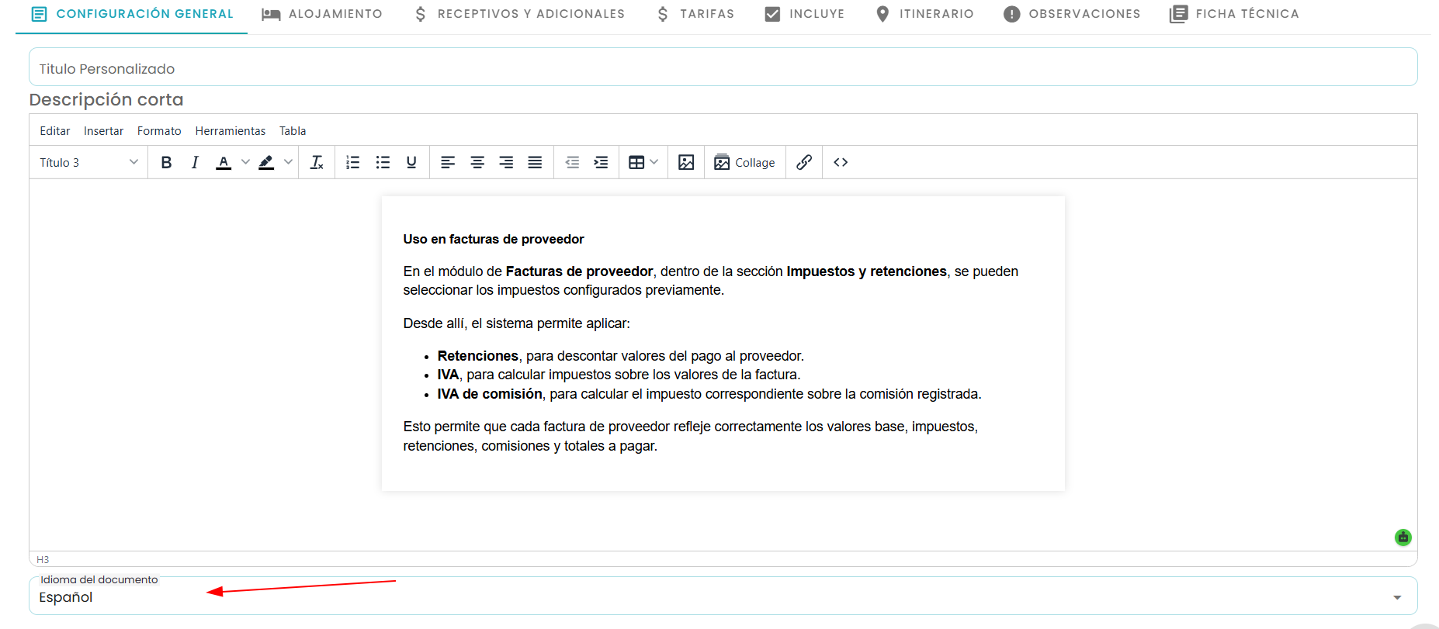Expand the text color picker arrow
The height and width of the screenshot is (629, 1439).
click(245, 162)
